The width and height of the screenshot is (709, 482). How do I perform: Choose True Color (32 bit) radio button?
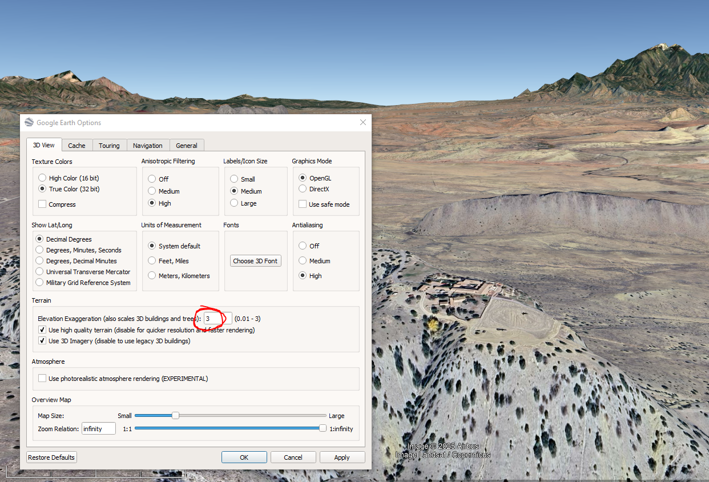pos(42,189)
